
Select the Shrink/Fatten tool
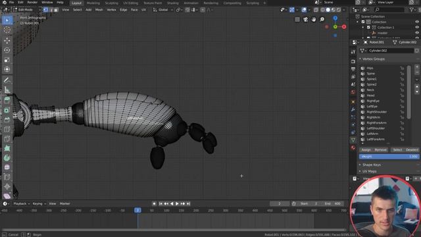[7, 187]
